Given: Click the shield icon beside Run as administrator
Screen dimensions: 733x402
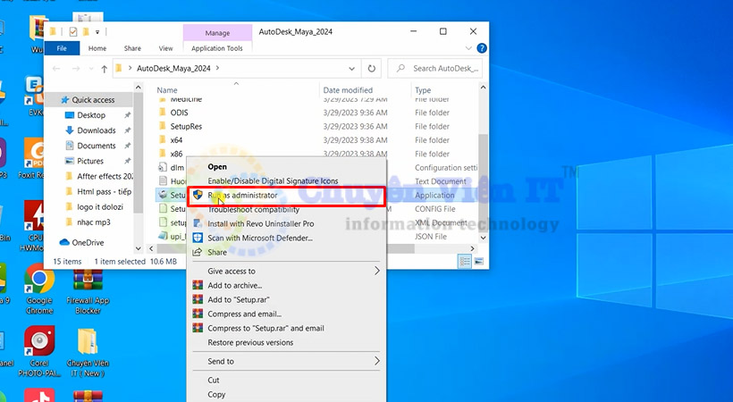Looking at the screenshot, I should click(x=198, y=195).
